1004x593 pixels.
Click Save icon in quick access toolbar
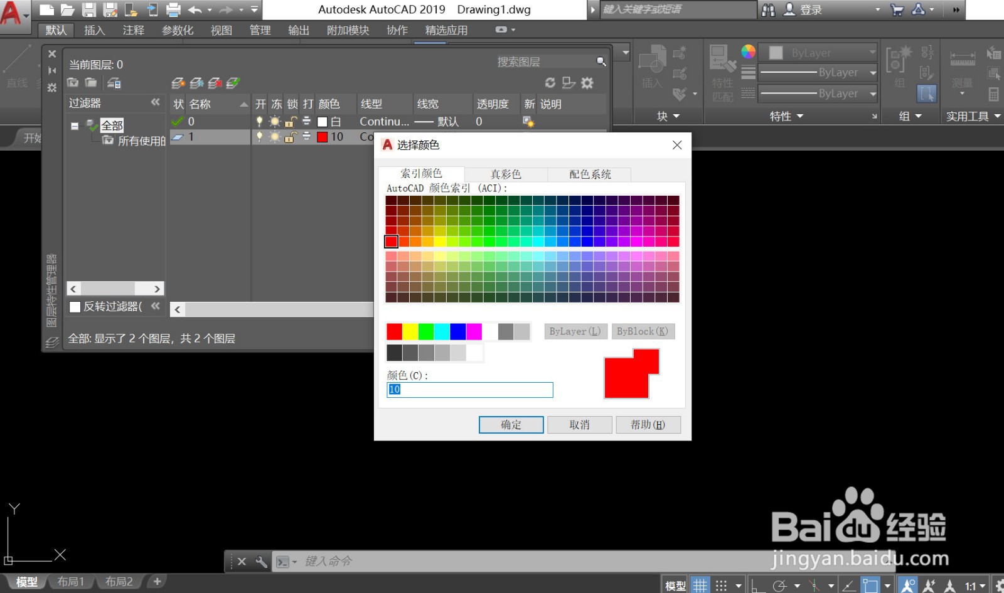pos(89,9)
